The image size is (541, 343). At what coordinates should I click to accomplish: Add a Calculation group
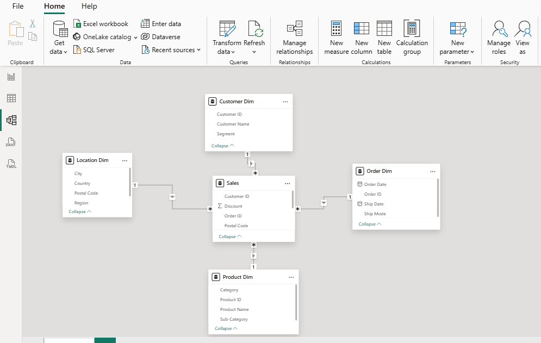[412, 38]
